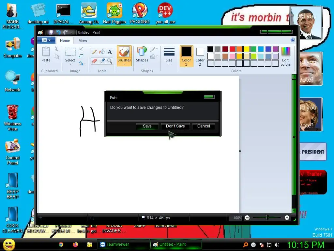Click the Chrome icon in taskbar
The image size is (334, 251).
tap(61, 244)
